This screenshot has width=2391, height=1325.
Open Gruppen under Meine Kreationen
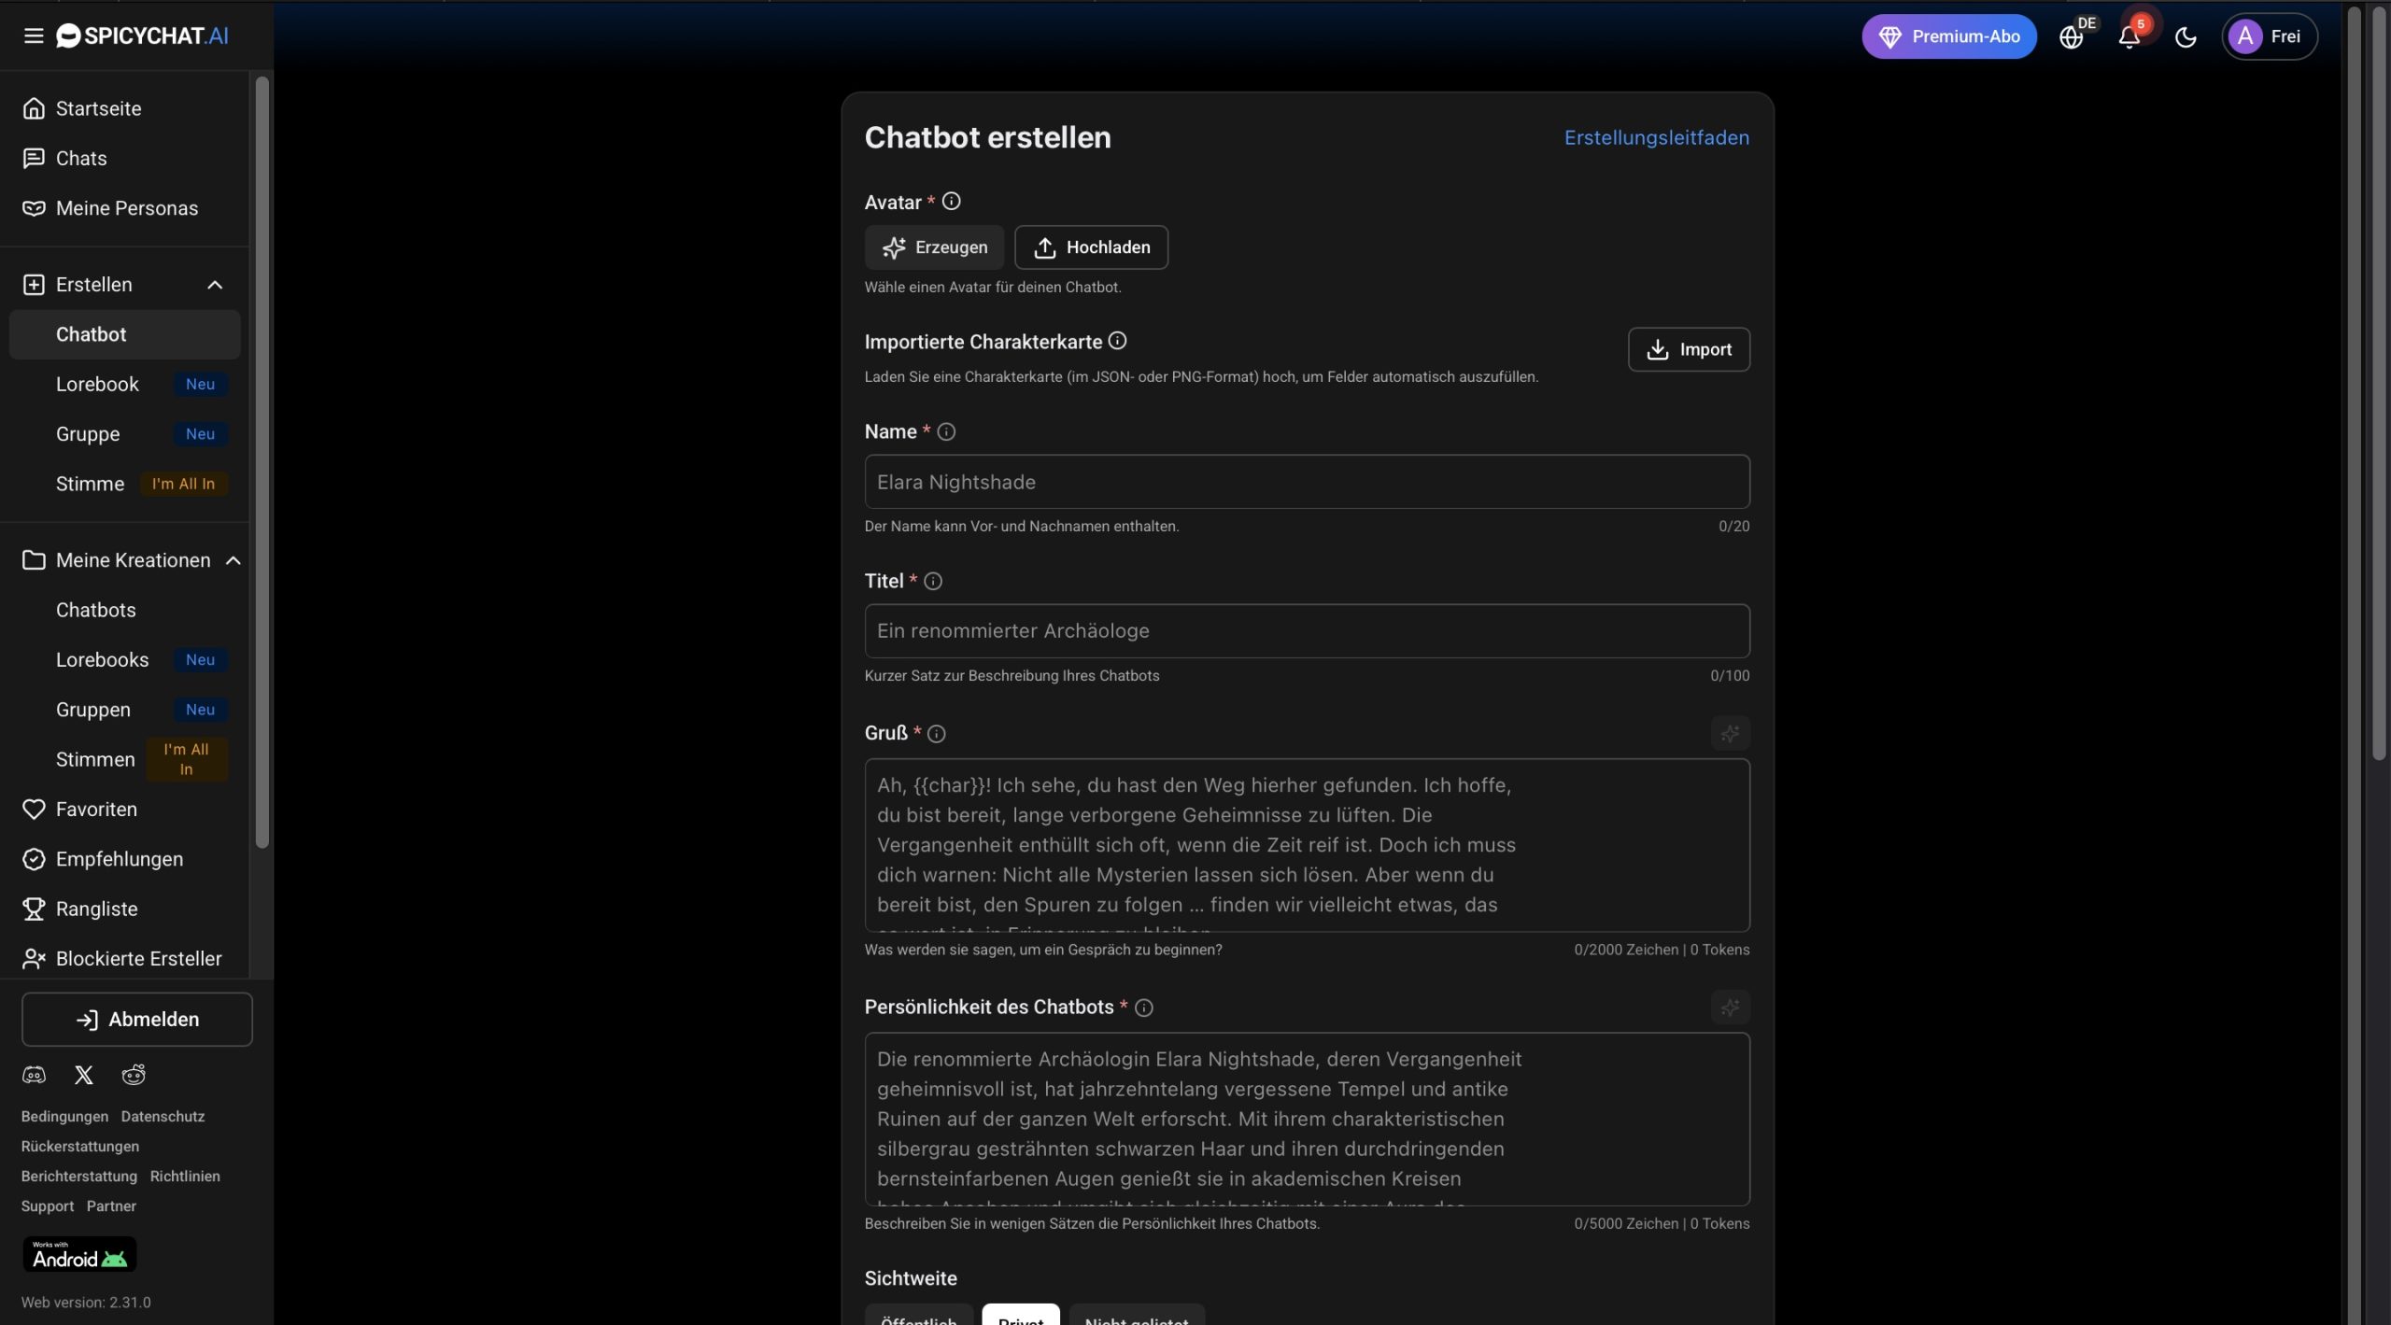tap(124, 709)
